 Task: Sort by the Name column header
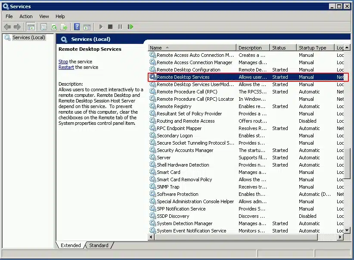(192, 48)
